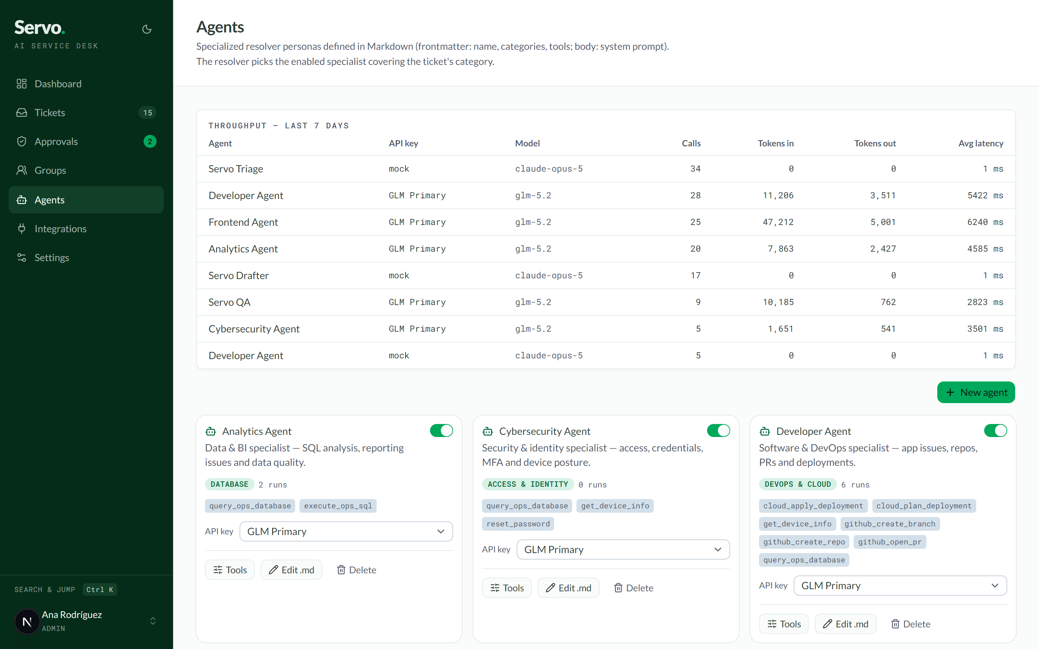Screen dimensions: 1039x649
Task: Click 47,212 tokens in value
Action: (778, 222)
